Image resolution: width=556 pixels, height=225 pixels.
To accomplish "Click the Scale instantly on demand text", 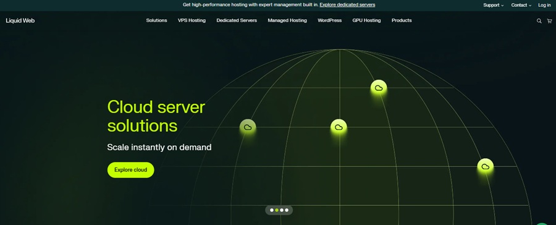I will tap(159, 147).
